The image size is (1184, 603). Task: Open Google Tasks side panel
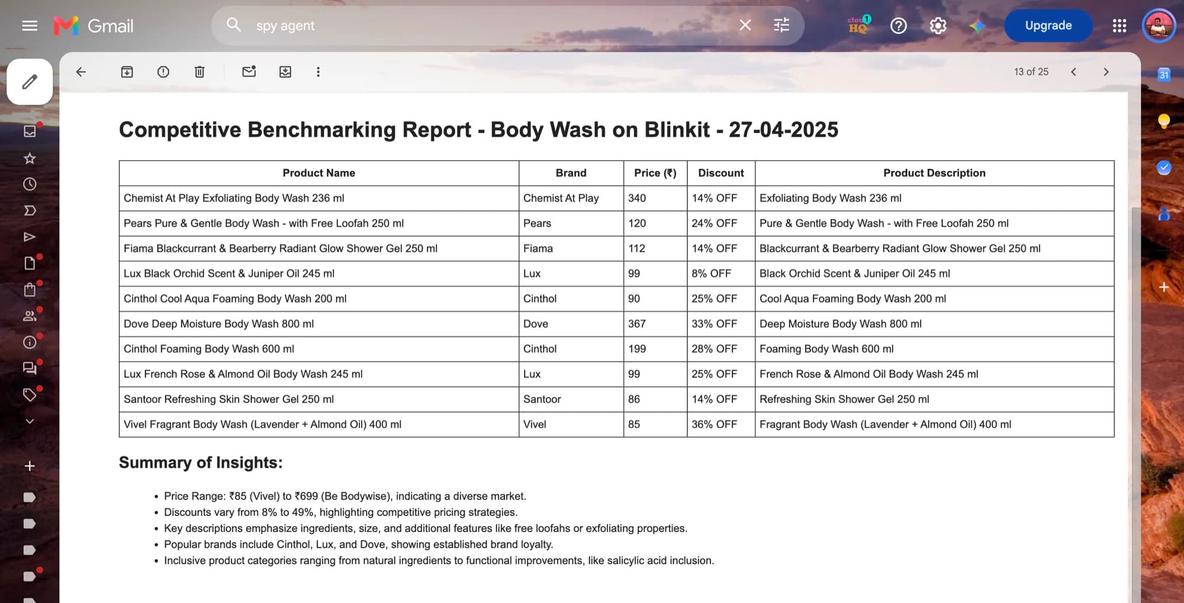point(1164,168)
